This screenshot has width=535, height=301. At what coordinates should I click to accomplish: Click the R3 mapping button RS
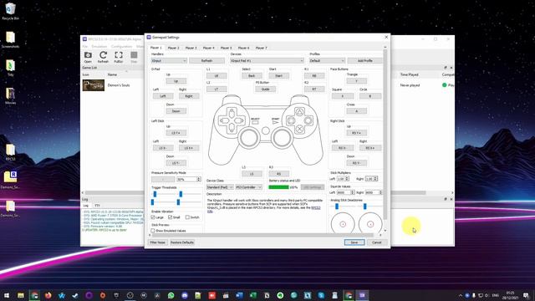click(278, 174)
